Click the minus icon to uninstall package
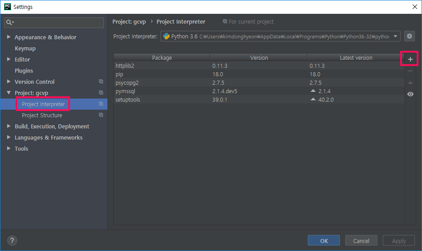This screenshot has height=251, width=422. pos(410,71)
